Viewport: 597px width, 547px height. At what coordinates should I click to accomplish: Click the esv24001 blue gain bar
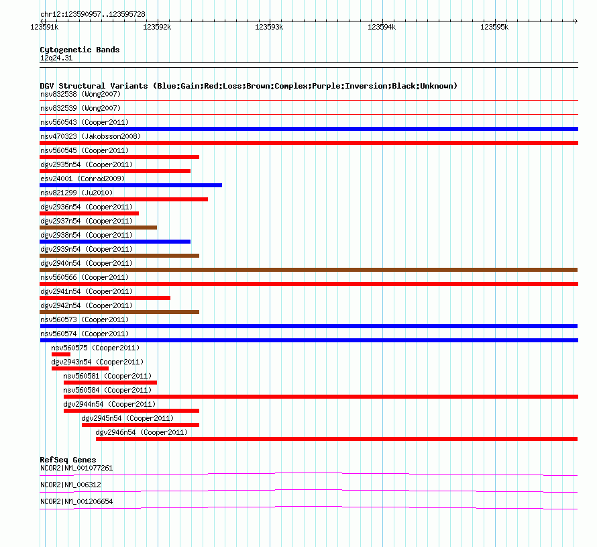point(131,185)
